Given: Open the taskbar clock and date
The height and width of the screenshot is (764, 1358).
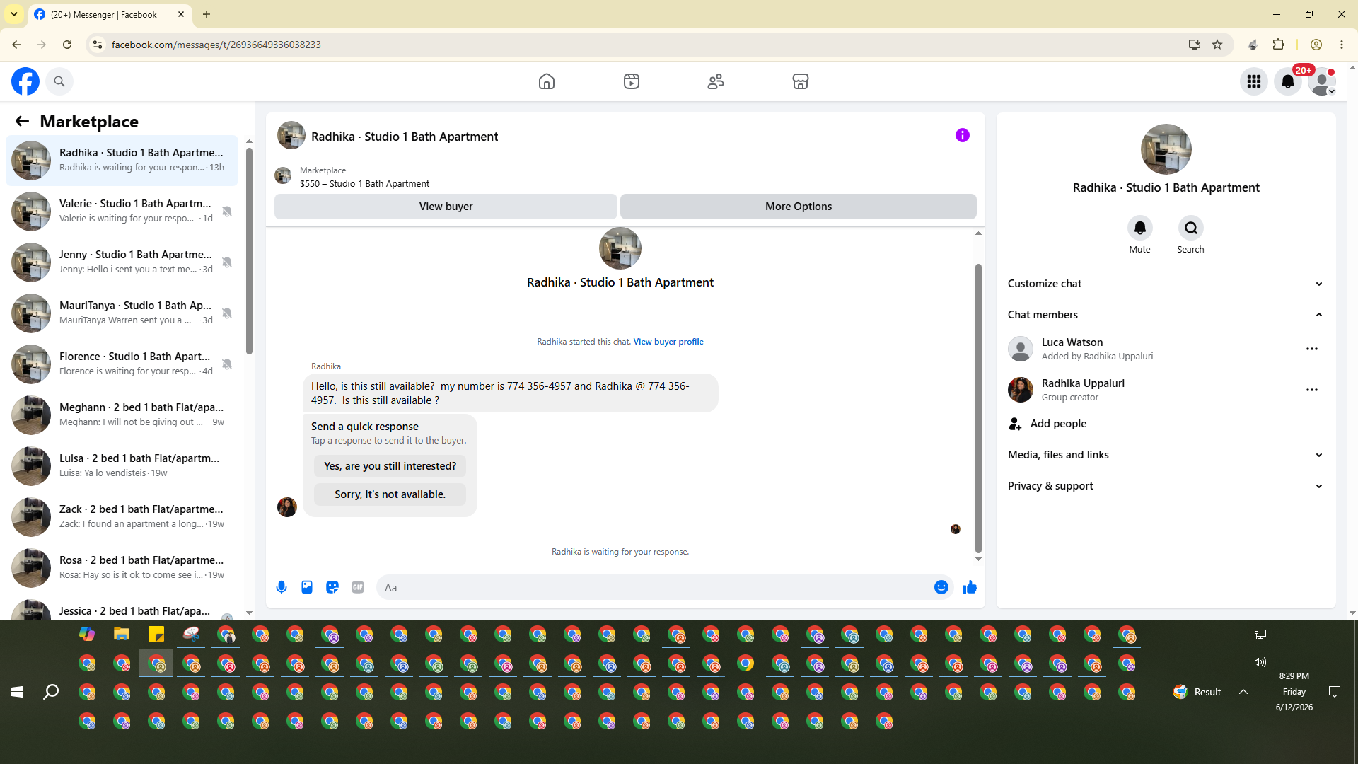Looking at the screenshot, I should pyautogui.click(x=1294, y=692).
